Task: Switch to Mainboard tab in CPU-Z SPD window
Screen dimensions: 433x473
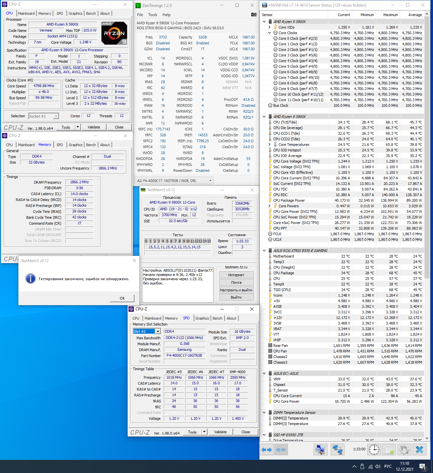Action: 153,318
